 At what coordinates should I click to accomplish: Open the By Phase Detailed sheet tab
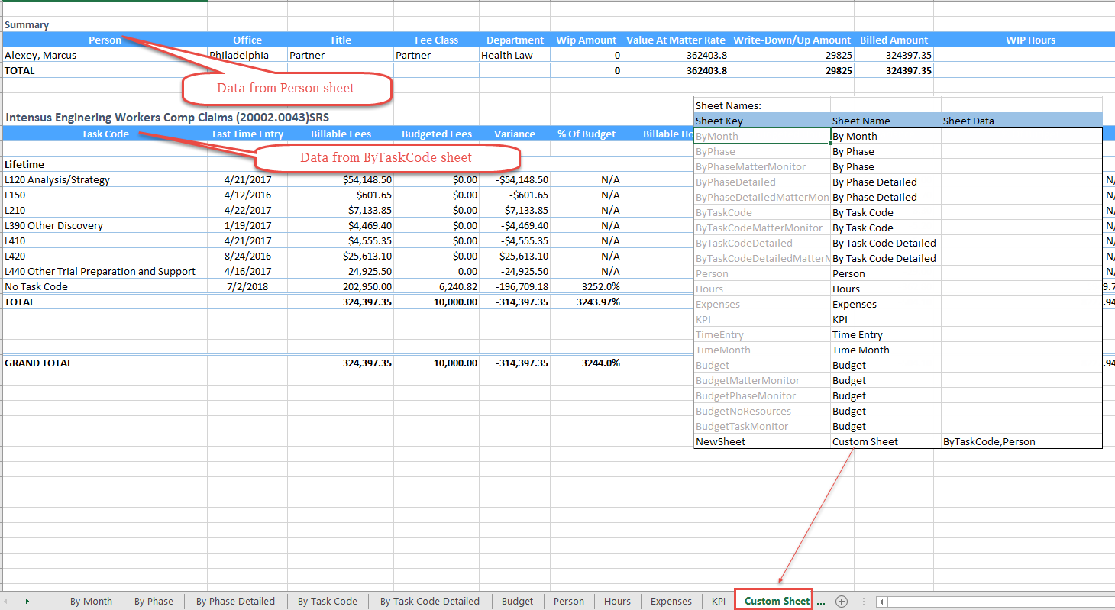pos(235,601)
